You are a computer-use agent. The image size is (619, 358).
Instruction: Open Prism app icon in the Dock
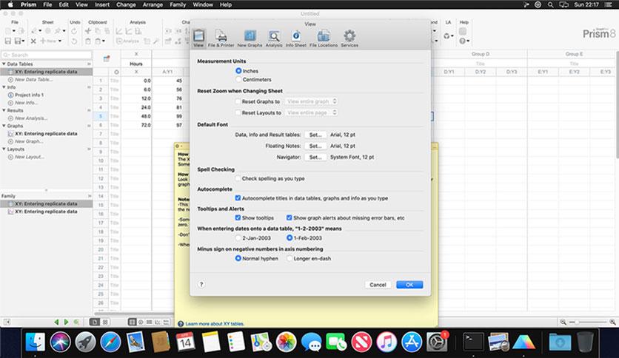(x=523, y=342)
